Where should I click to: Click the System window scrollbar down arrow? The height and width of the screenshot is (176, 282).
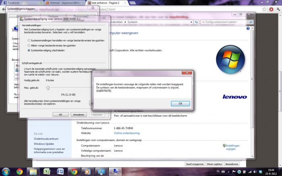click(x=252, y=156)
